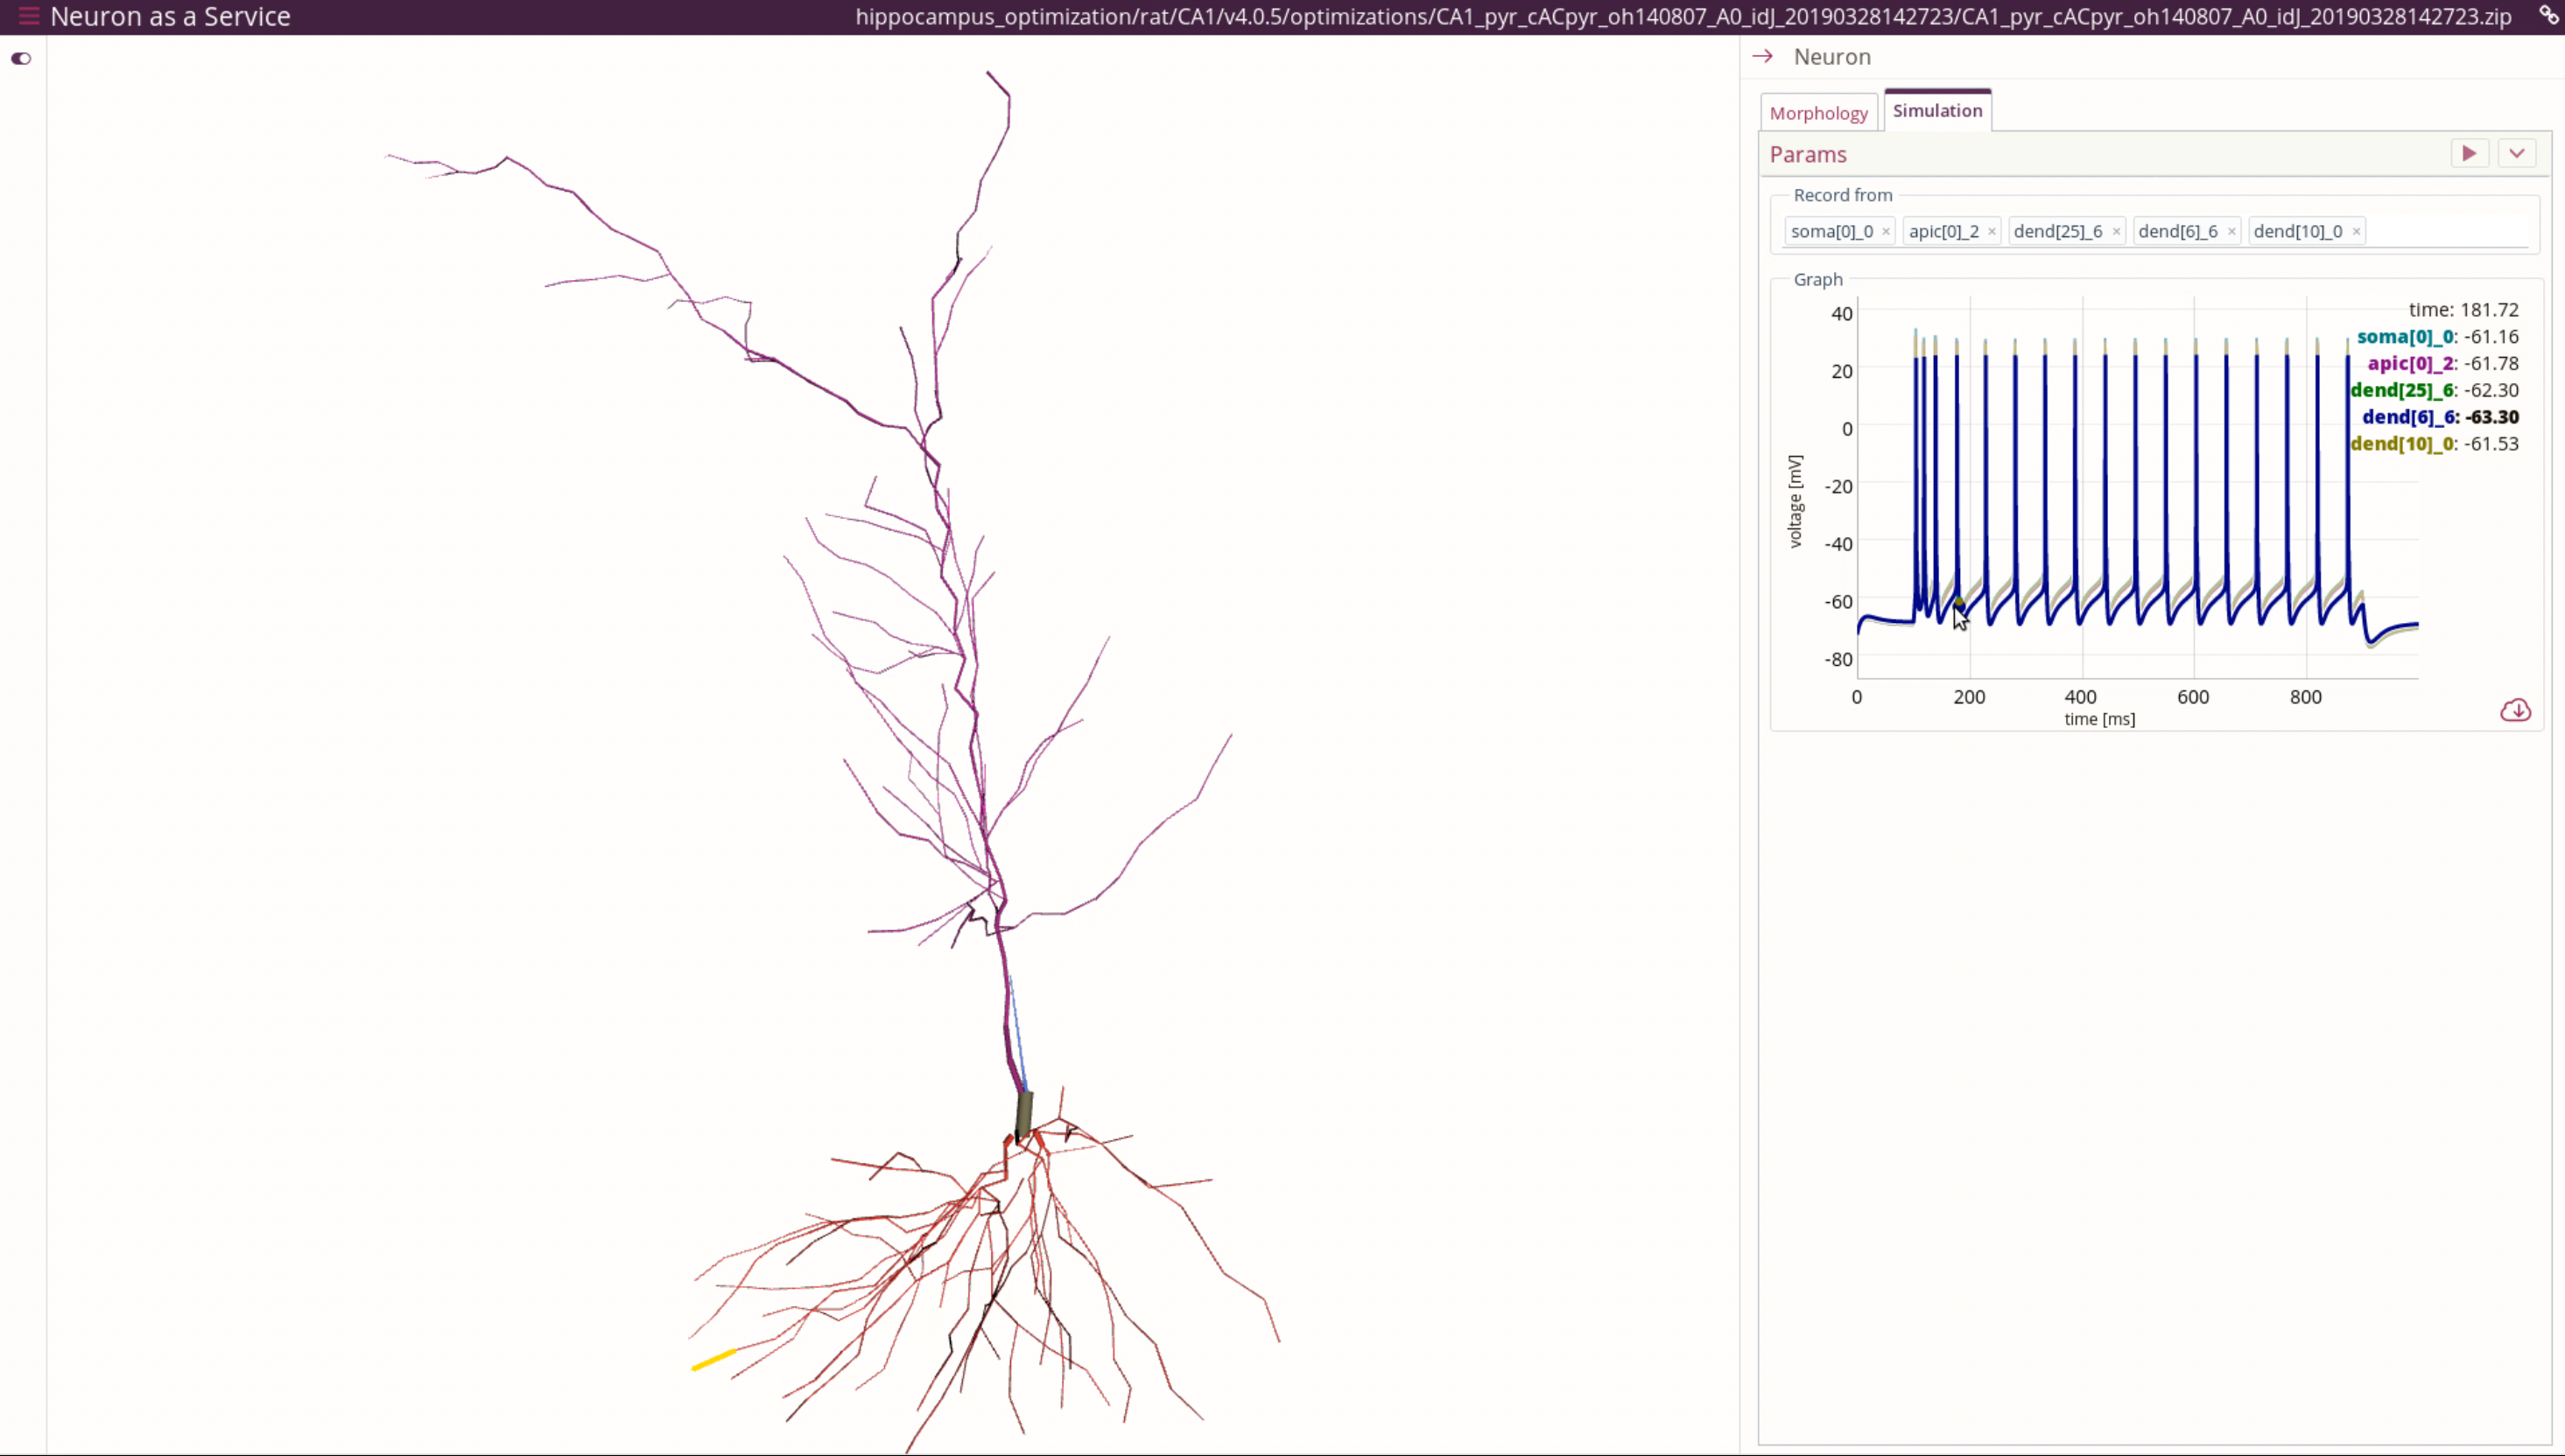The width and height of the screenshot is (2565, 1456).
Task: Remove soma[0]_0 recording tag
Action: pos(1886,232)
